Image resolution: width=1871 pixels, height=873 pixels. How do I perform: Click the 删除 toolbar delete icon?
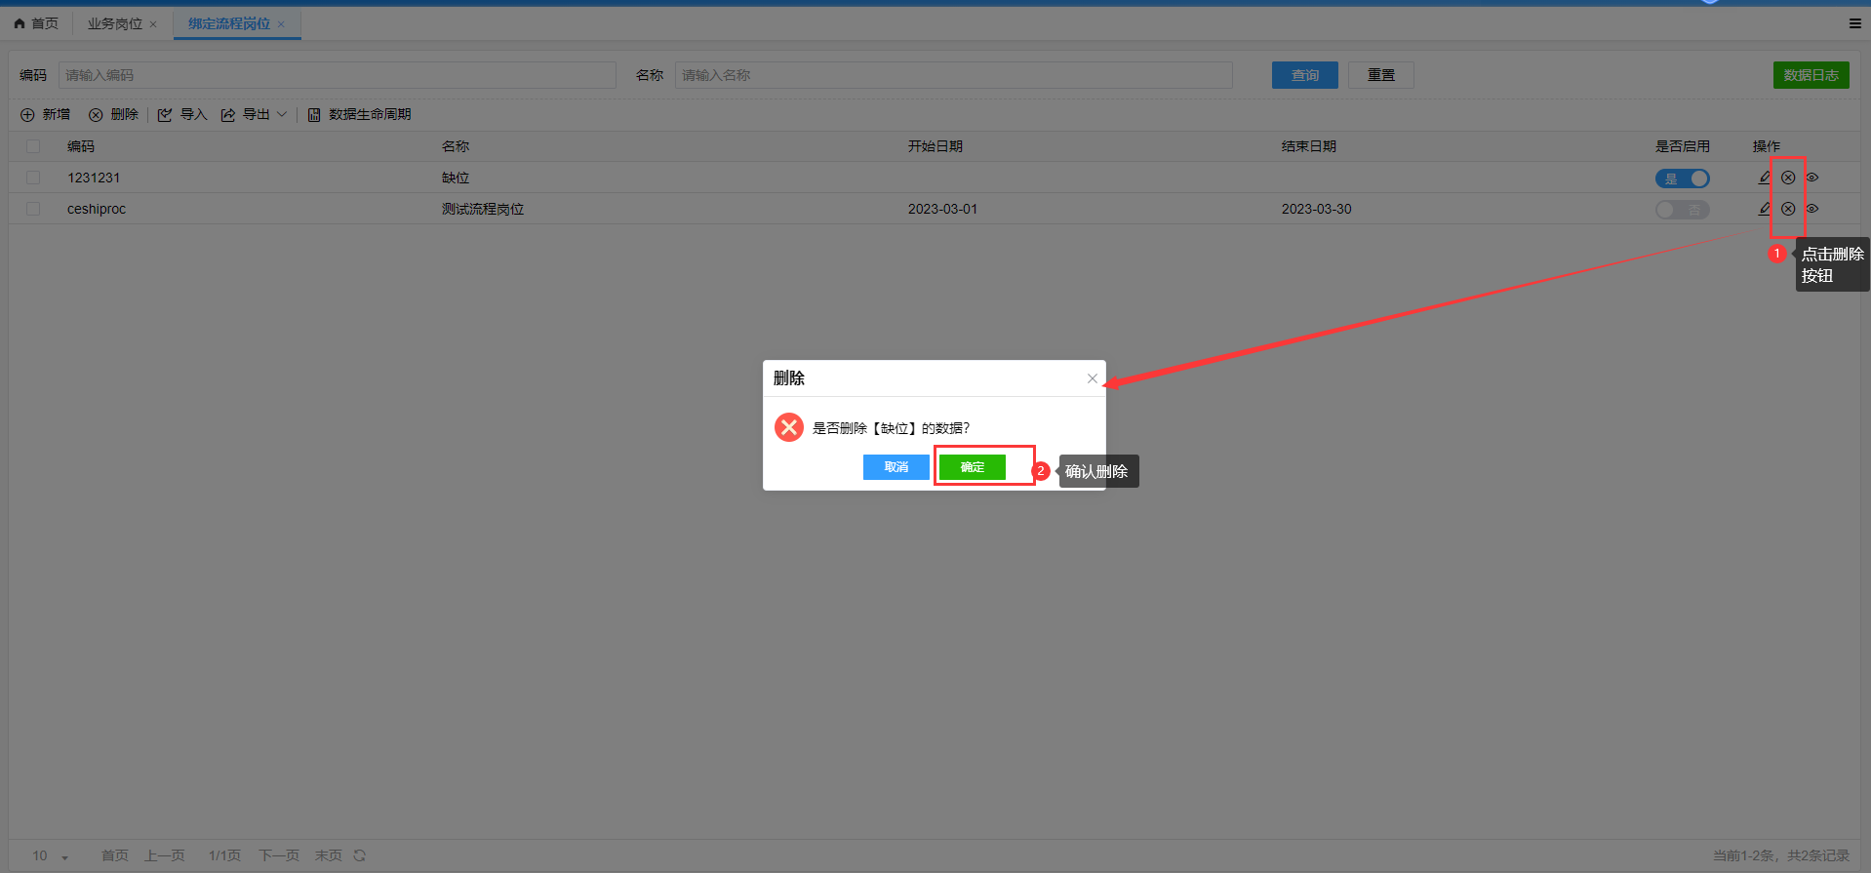point(96,115)
